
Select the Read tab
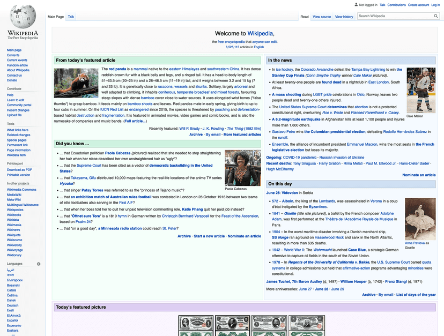point(305,17)
